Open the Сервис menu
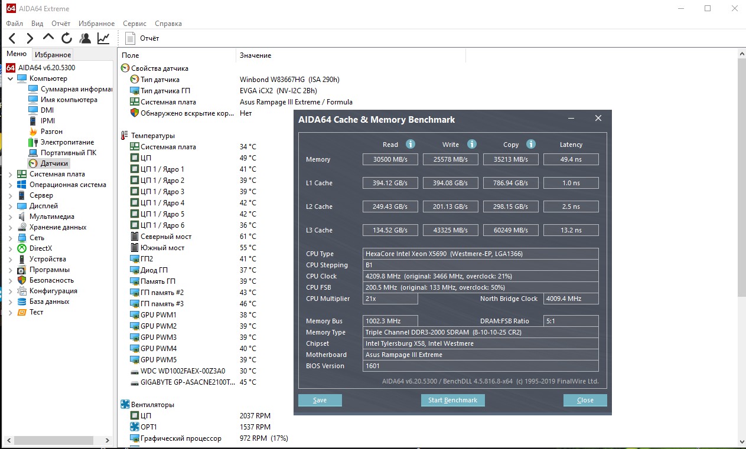The height and width of the screenshot is (449, 746). (135, 24)
